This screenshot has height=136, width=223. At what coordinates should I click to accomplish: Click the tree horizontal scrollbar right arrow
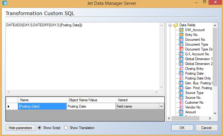210,118
